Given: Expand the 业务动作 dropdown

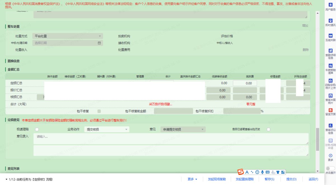Looking at the screenshot, I should point(106,129).
